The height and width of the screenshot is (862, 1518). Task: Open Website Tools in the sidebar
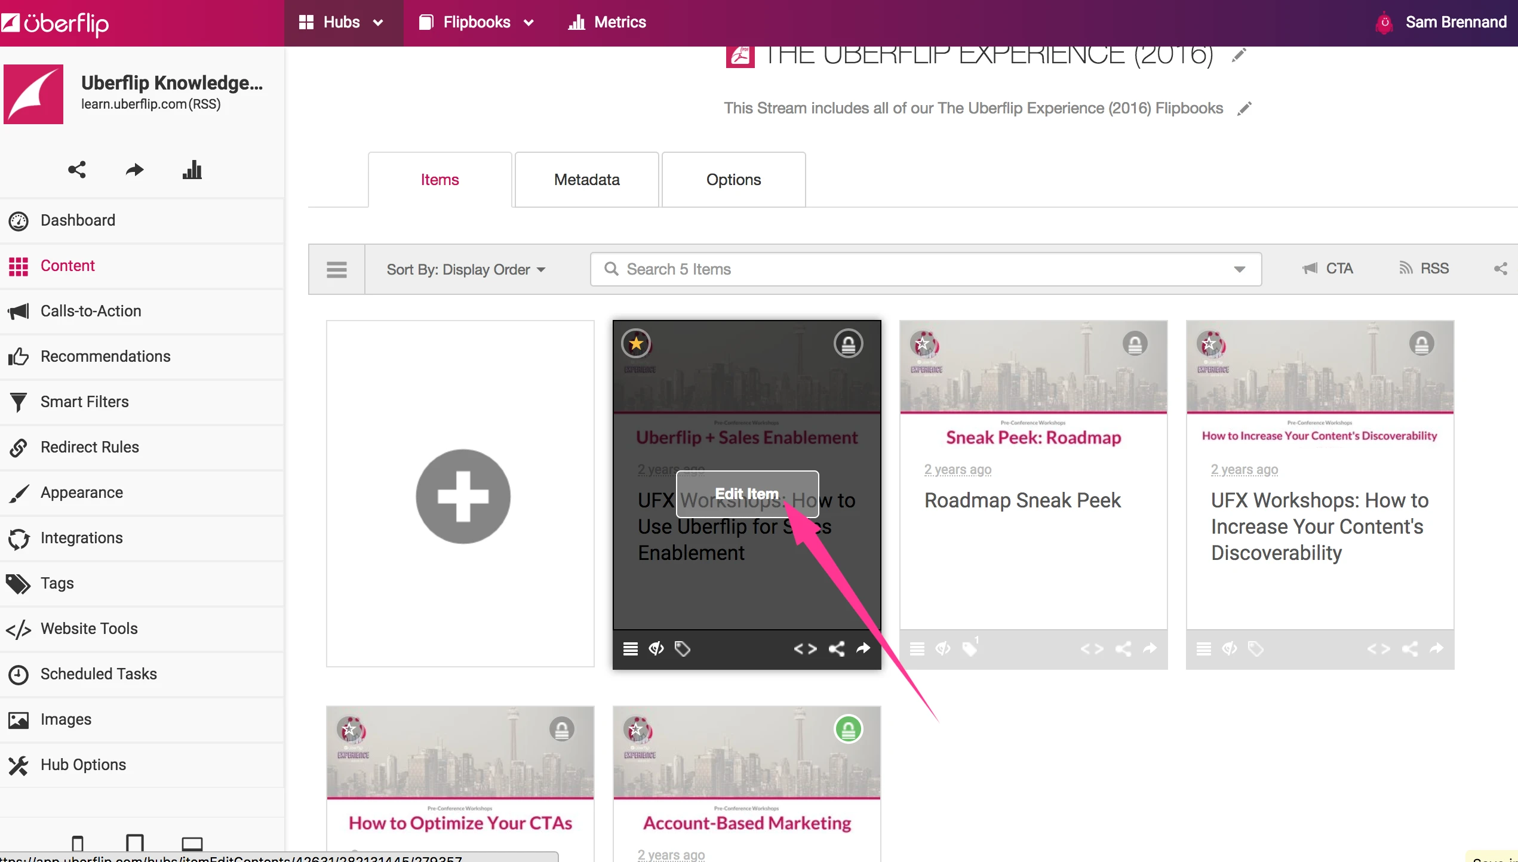[142, 629]
